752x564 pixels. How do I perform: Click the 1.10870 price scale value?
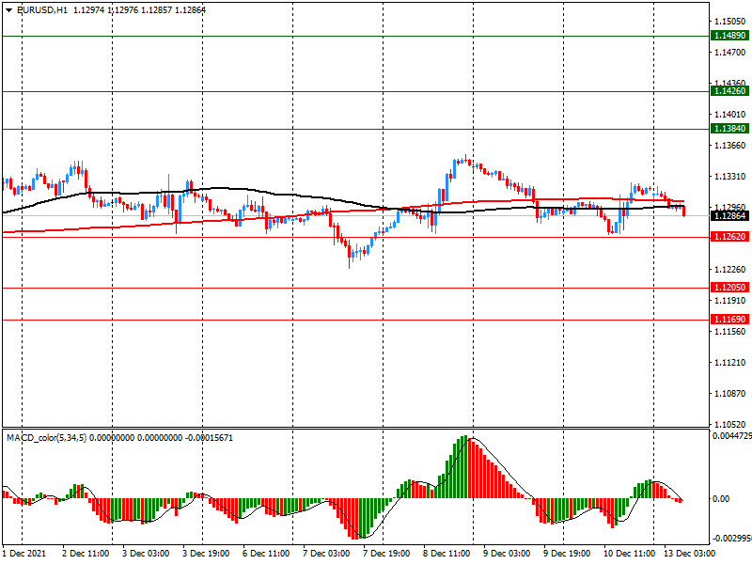point(730,394)
